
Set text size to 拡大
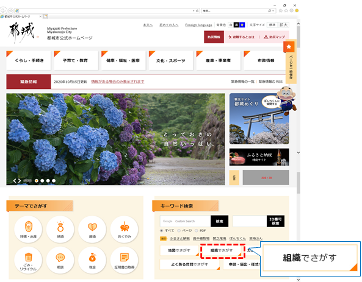283,25
